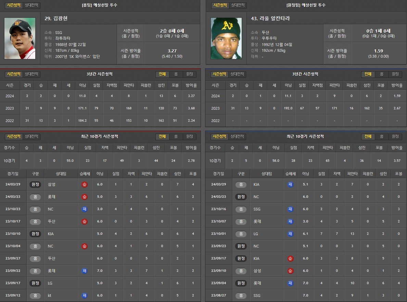Screen dimensions: 407x302
Task: Click loss icon in 23/10/07 롯데 row
Action: click(290, 222)
